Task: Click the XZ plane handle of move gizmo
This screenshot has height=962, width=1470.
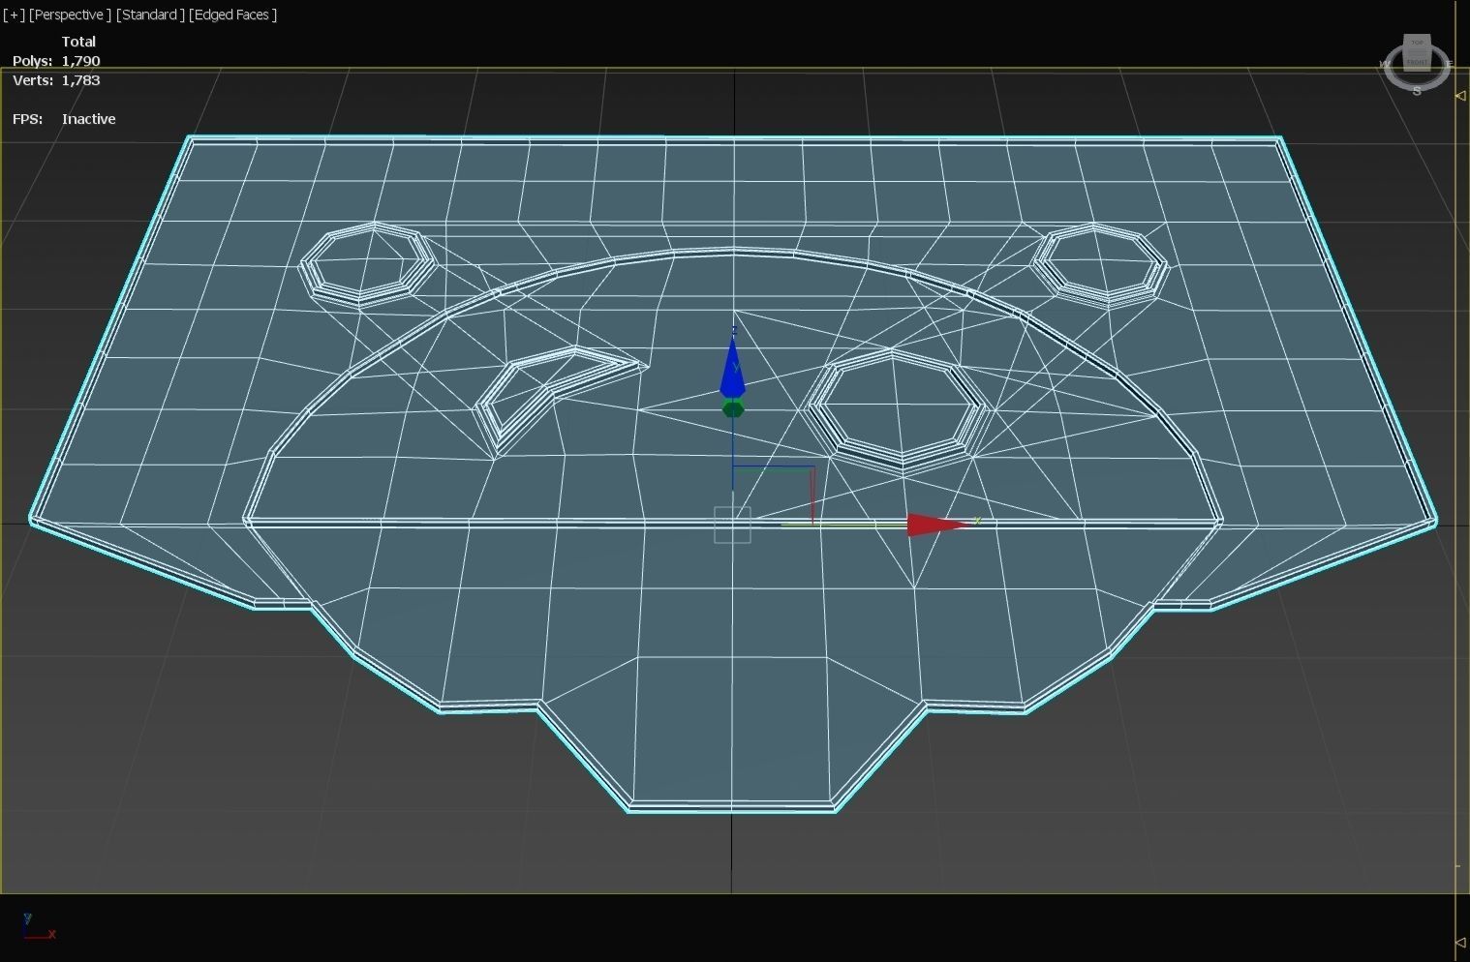Action: 773,494
